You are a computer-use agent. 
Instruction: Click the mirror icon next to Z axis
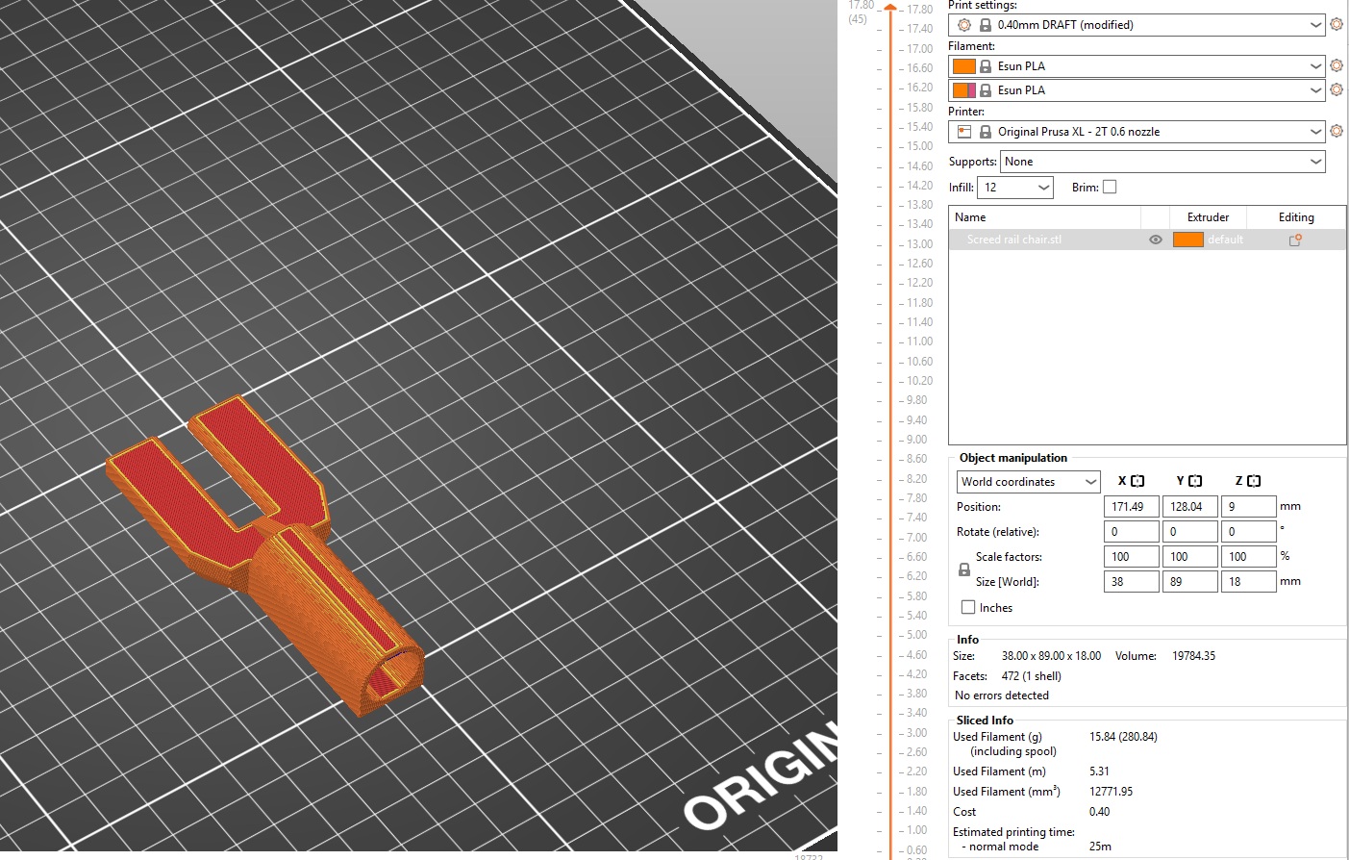[x=1254, y=481]
